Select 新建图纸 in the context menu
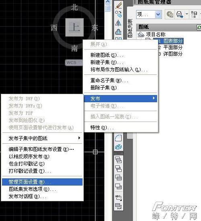 point(107,55)
